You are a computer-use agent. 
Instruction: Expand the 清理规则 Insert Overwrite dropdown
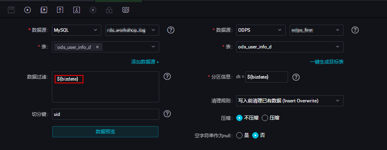pos(290,101)
